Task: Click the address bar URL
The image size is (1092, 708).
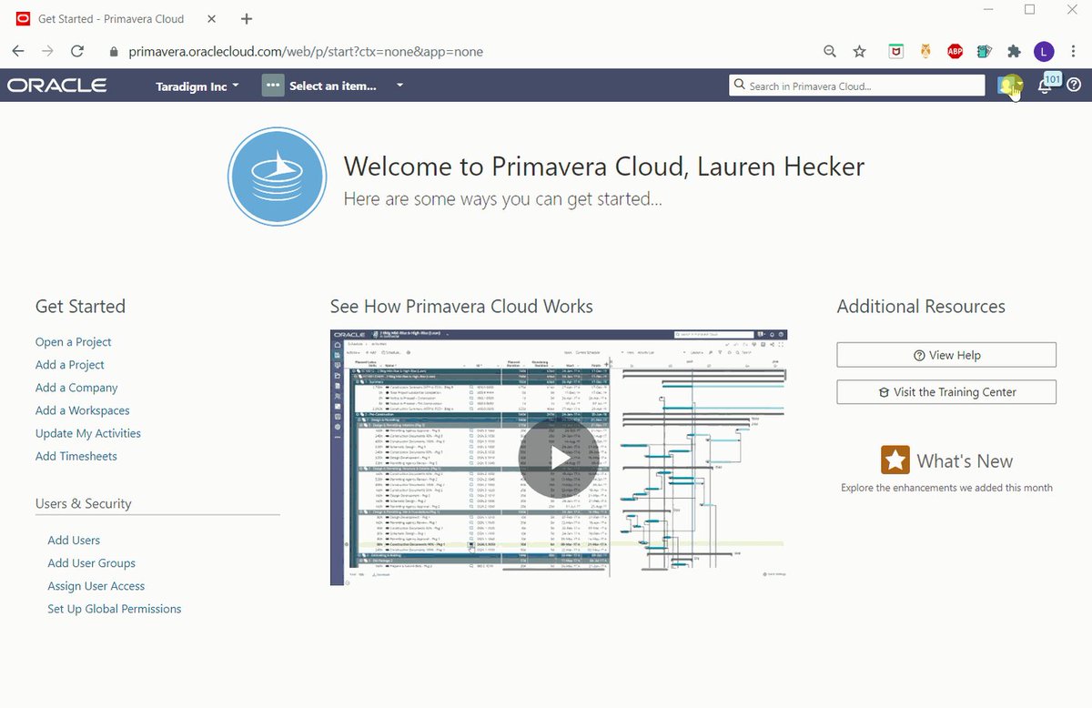Action: (x=306, y=52)
